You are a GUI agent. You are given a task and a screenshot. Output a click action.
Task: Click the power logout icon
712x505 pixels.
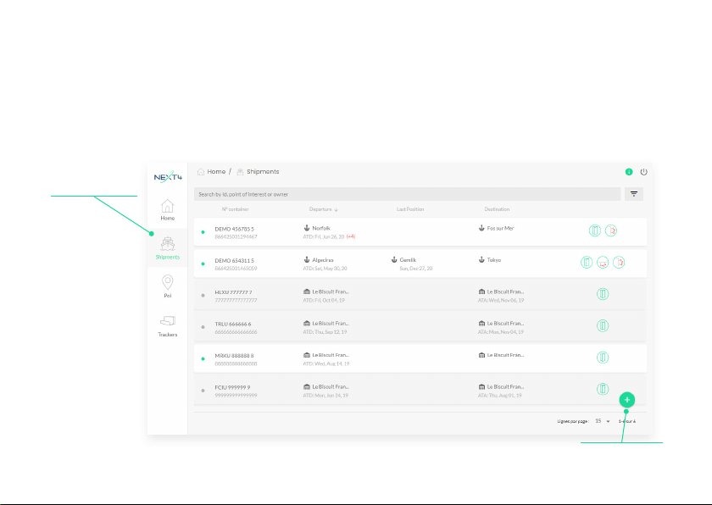643,172
